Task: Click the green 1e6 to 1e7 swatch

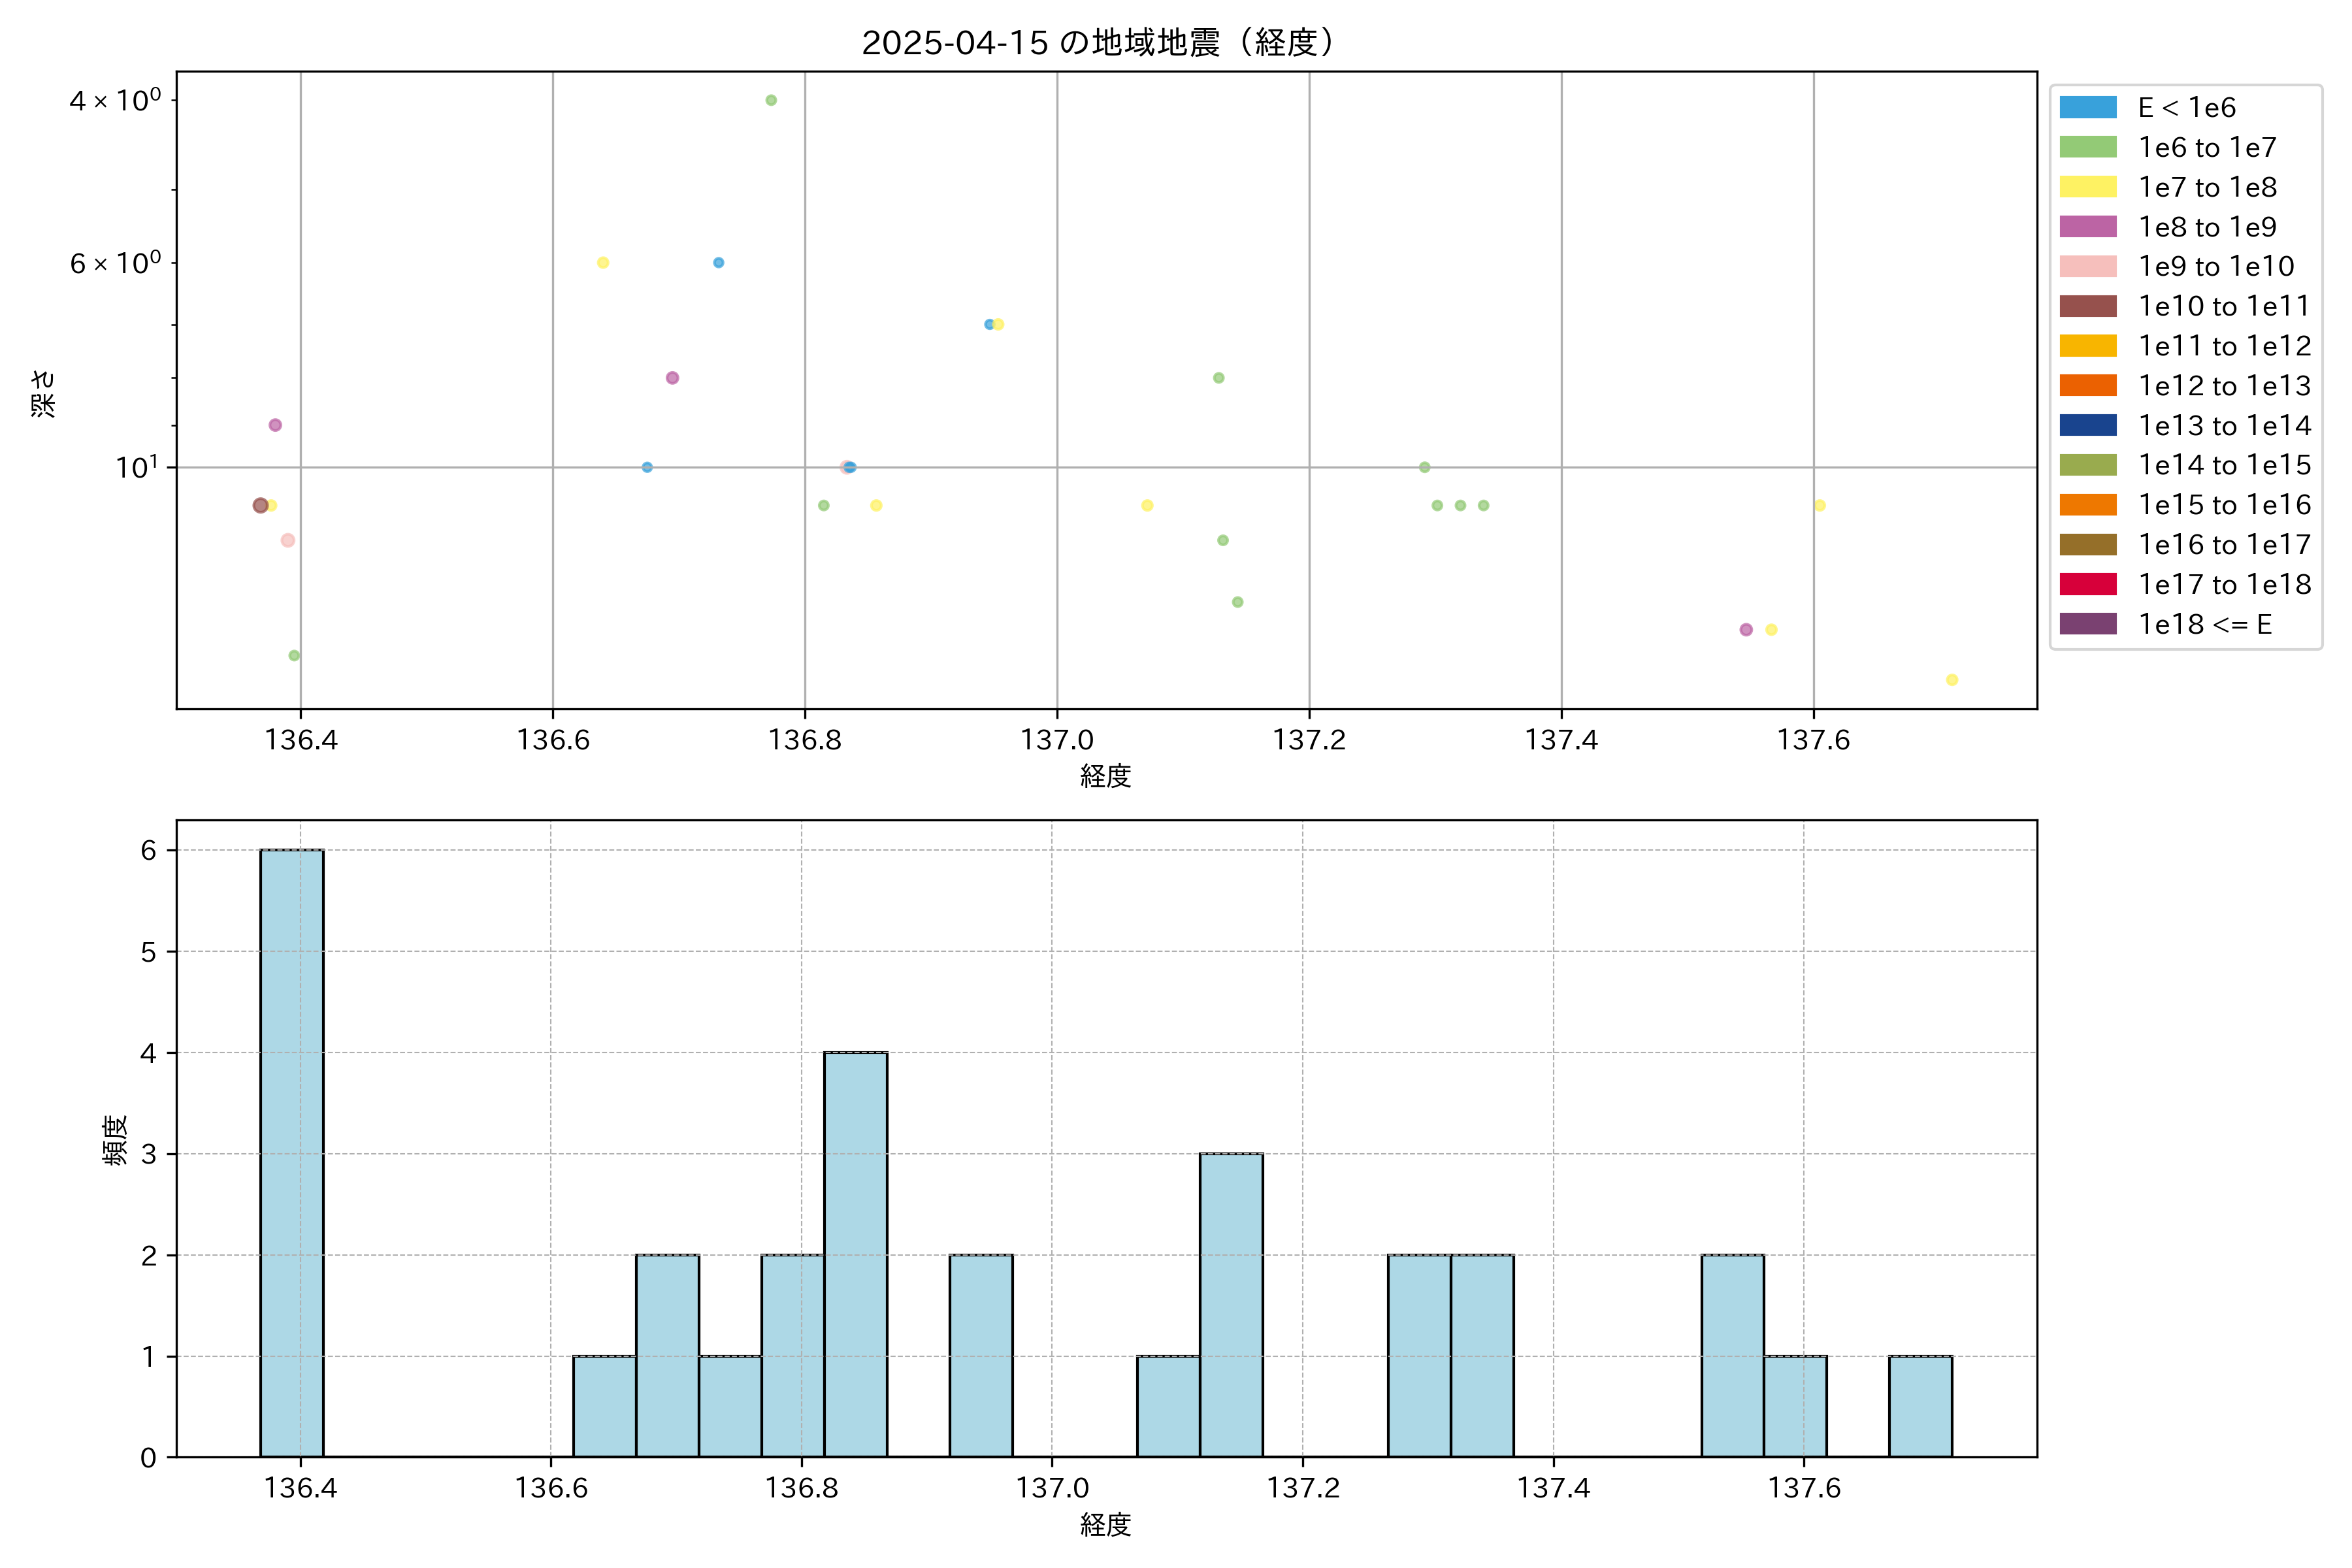Action: pos(2088,147)
